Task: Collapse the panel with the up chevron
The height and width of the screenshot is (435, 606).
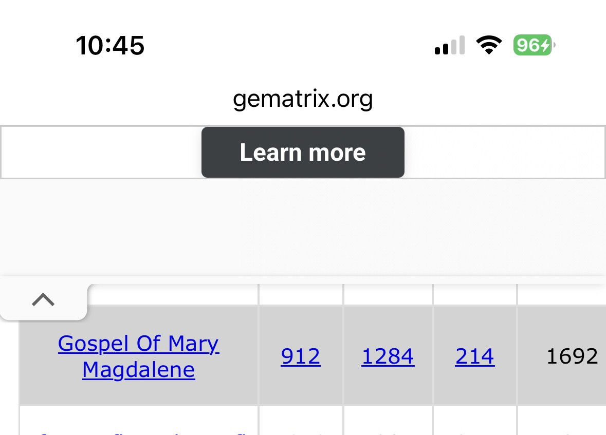Action: [x=43, y=299]
